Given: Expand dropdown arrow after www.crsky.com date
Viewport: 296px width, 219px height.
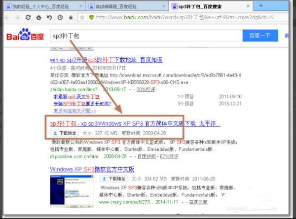Looking at the screenshot, I should click(183, 202).
